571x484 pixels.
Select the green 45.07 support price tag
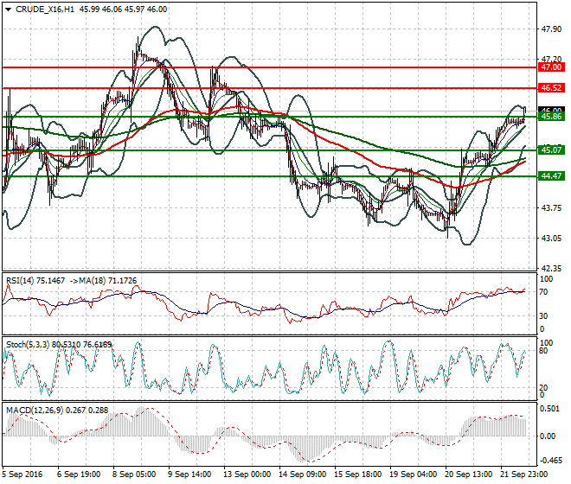pyautogui.click(x=550, y=150)
